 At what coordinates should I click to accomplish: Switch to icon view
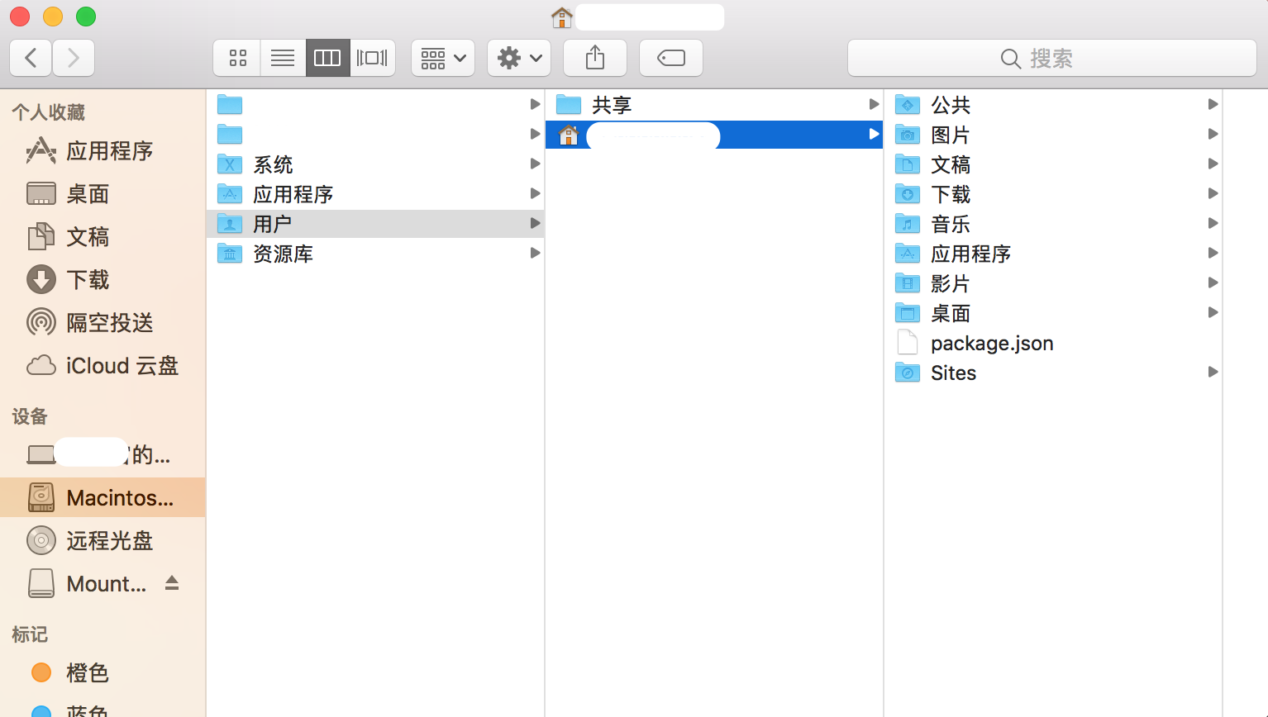[237, 58]
